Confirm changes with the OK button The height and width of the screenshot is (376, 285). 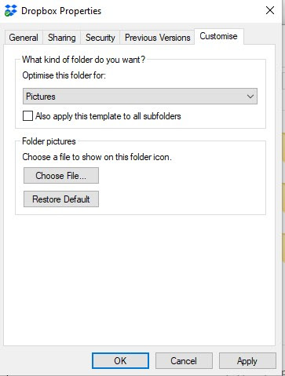pyautogui.click(x=120, y=361)
